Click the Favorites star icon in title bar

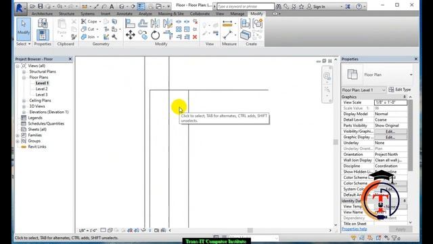(x=301, y=6)
